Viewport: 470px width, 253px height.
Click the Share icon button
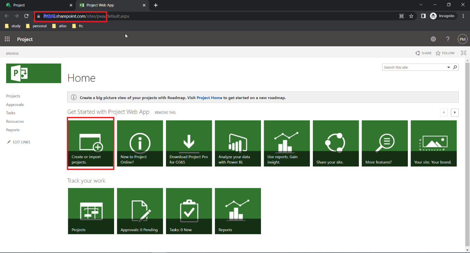pos(424,53)
